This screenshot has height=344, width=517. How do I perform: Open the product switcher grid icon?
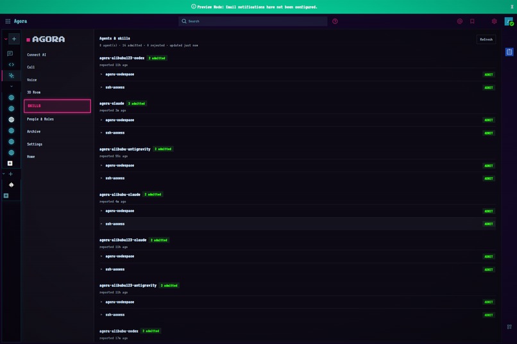point(8,21)
